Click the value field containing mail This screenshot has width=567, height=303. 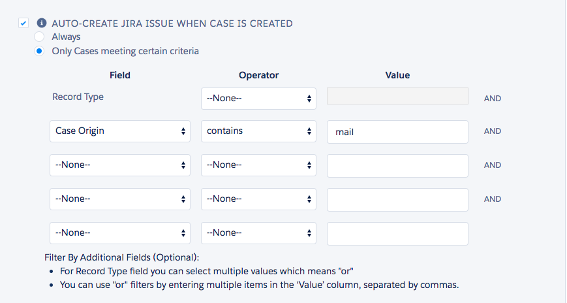tap(397, 131)
